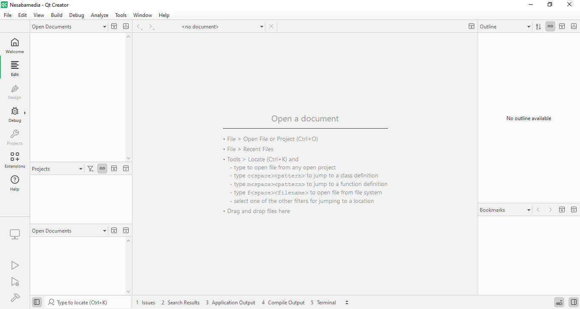The width and height of the screenshot is (580, 309).
Task: Expand the Outline panel dropdown
Action: [x=529, y=27]
